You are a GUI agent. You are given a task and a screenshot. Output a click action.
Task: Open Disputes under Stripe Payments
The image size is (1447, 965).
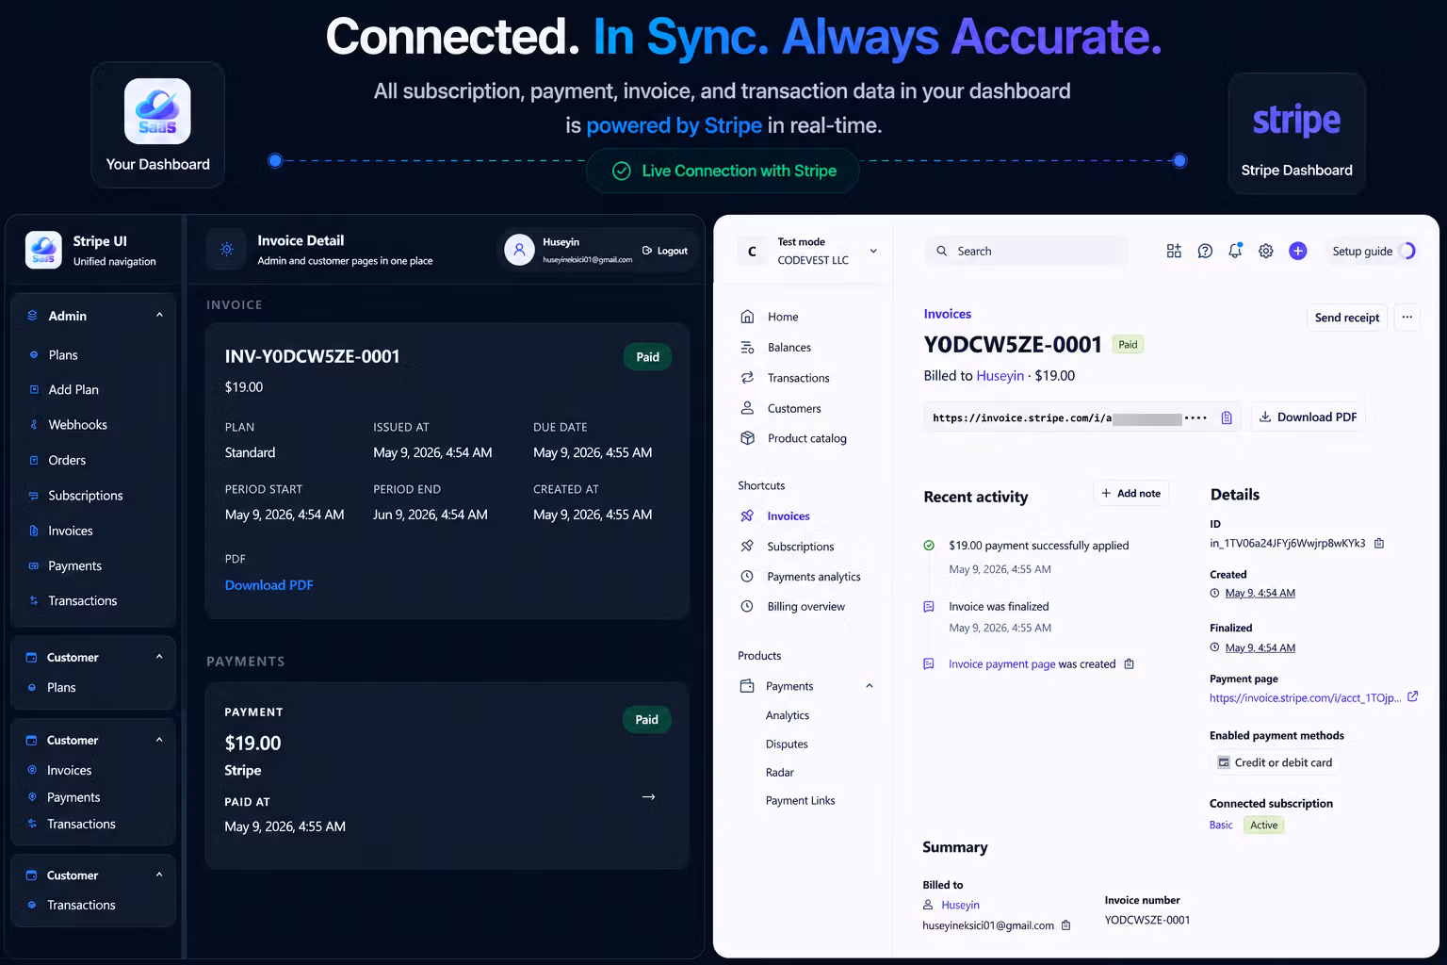click(787, 744)
